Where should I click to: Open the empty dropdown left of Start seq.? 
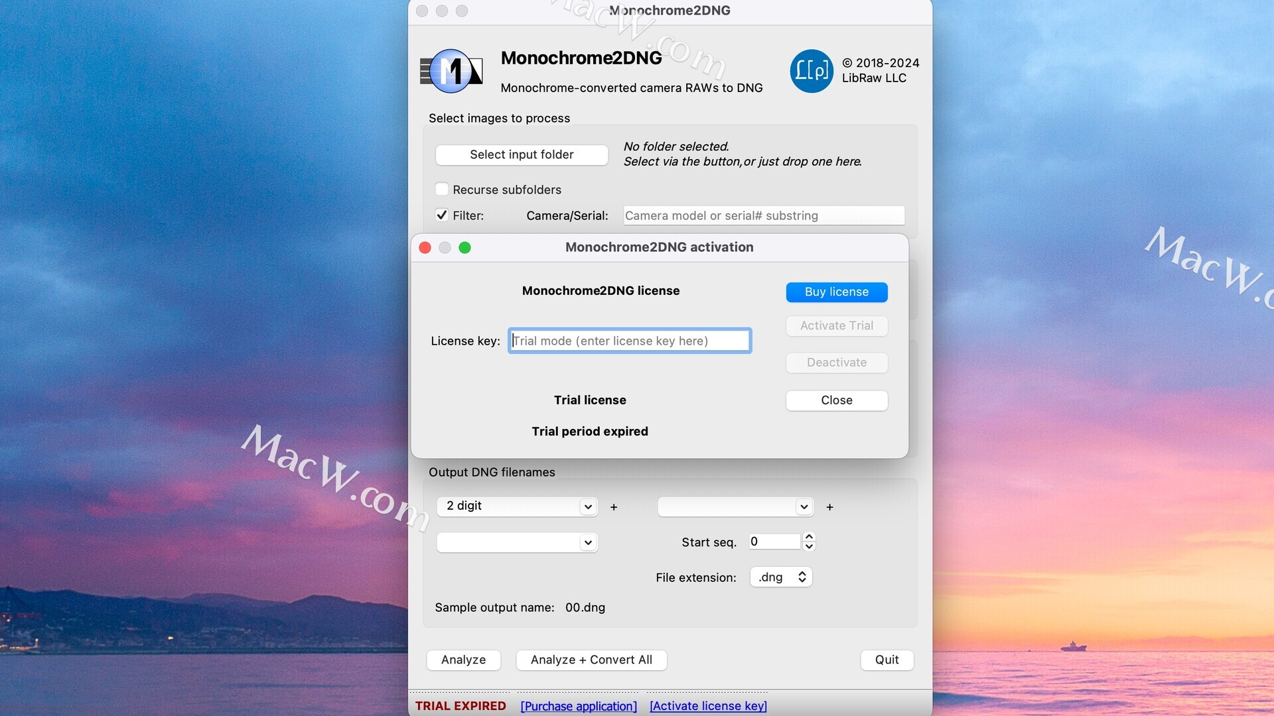[x=517, y=542]
